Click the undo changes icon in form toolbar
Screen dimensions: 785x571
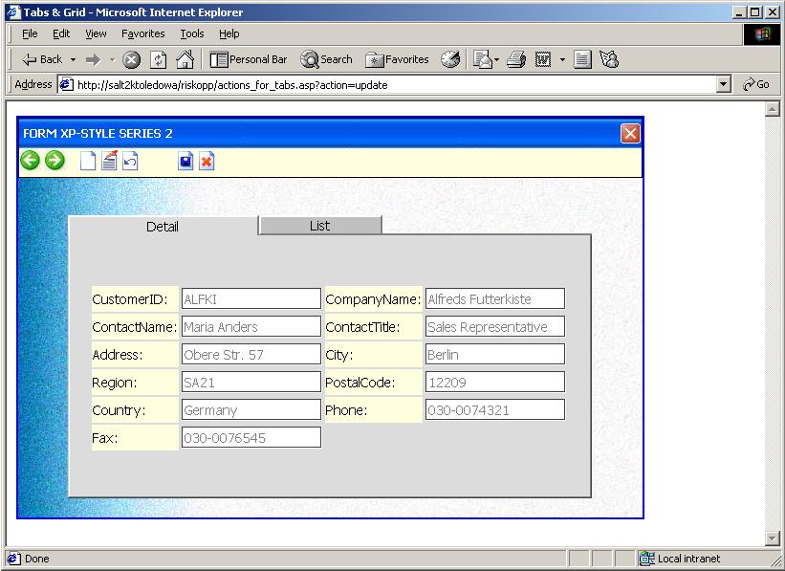click(130, 162)
